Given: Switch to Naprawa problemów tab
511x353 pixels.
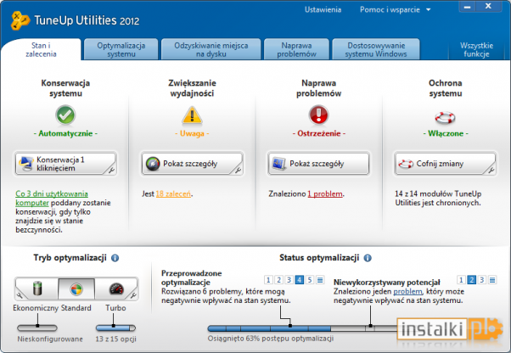Looking at the screenshot, I should [x=296, y=49].
